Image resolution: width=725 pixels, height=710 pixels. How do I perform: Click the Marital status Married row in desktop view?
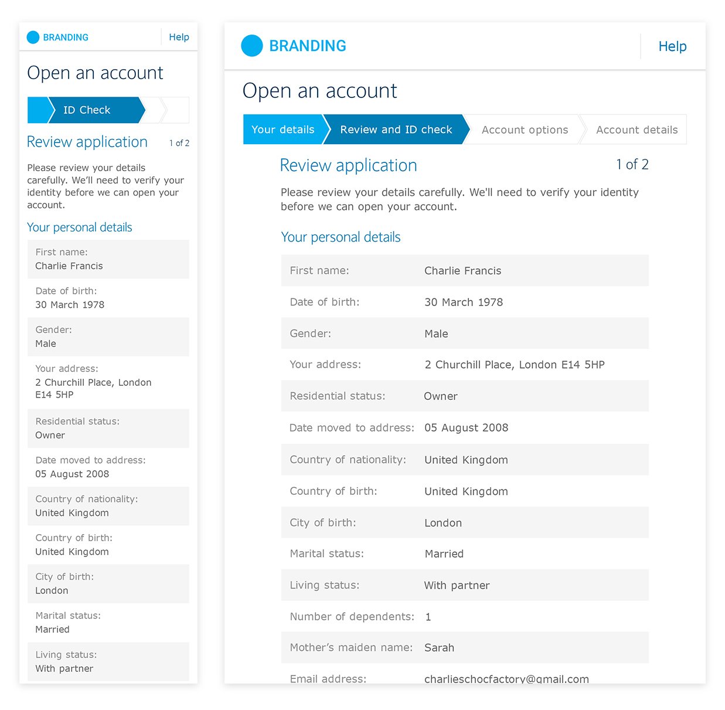(465, 553)
